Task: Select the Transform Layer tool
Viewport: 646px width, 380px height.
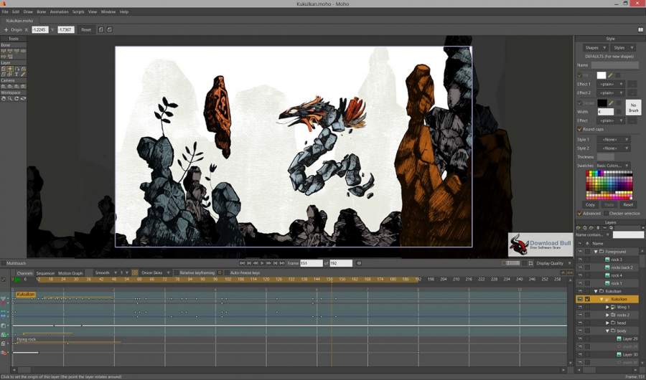Action: (x=4, y=69)
